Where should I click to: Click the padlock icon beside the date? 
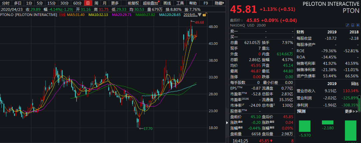[x=204, y=15]
